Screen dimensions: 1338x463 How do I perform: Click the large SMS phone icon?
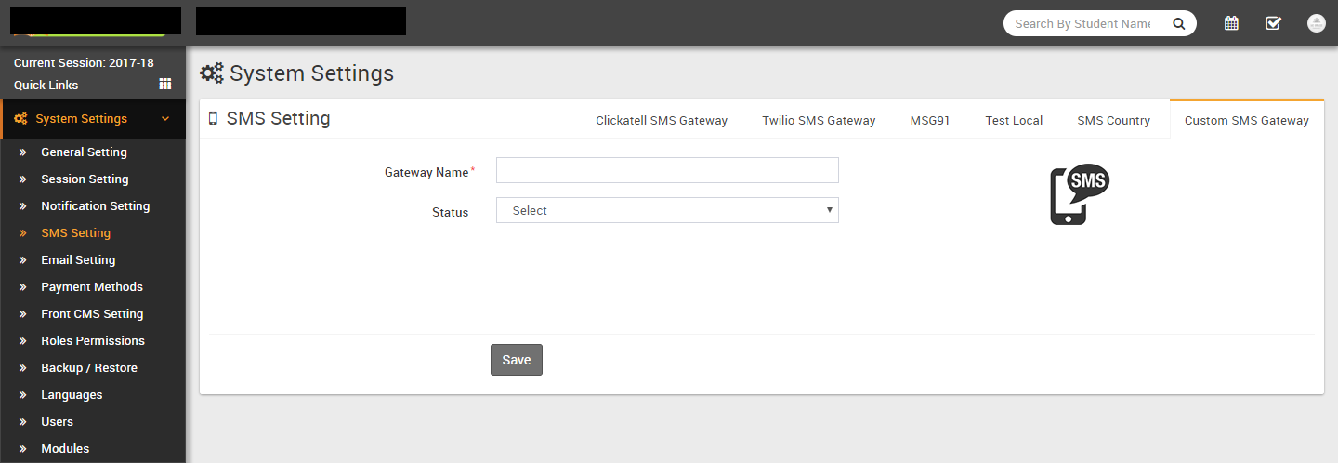click(1079, 195)
